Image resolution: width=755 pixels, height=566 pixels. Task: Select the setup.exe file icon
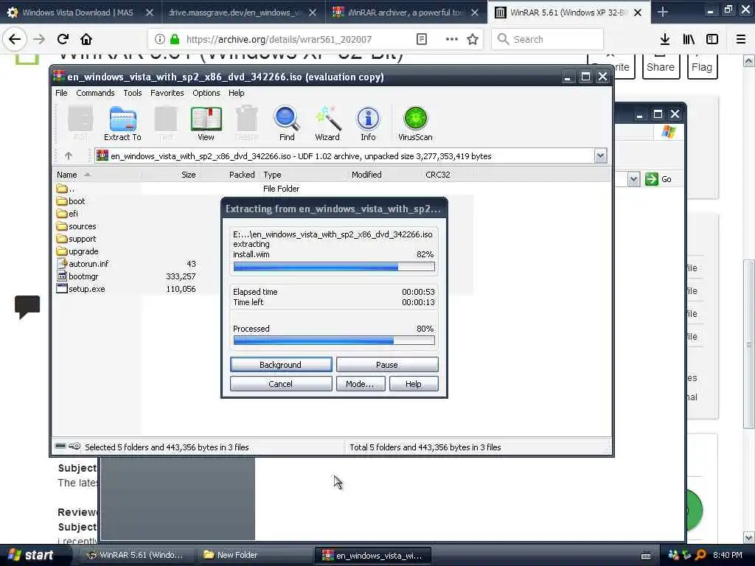click(x=62, y=288)
